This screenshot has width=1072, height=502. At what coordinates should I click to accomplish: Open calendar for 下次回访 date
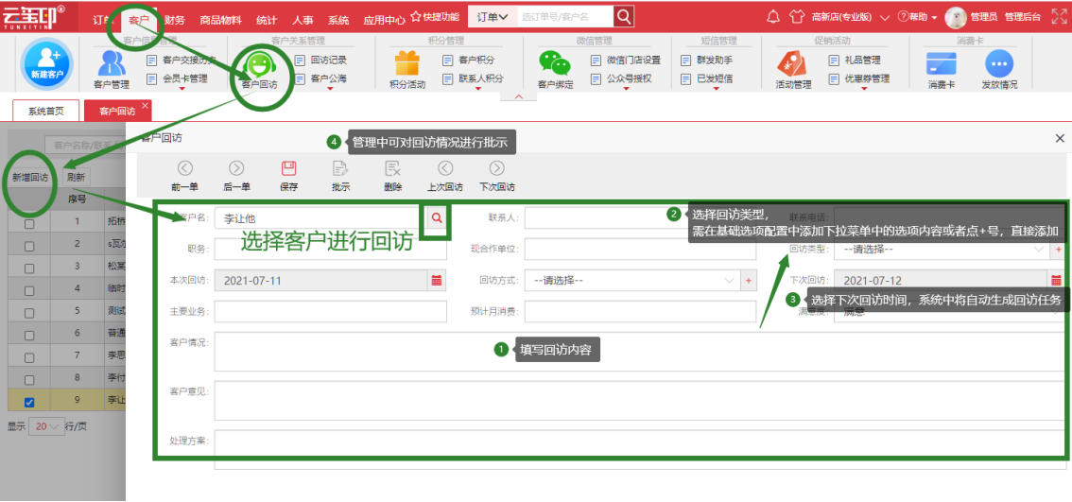point(1056,280)
